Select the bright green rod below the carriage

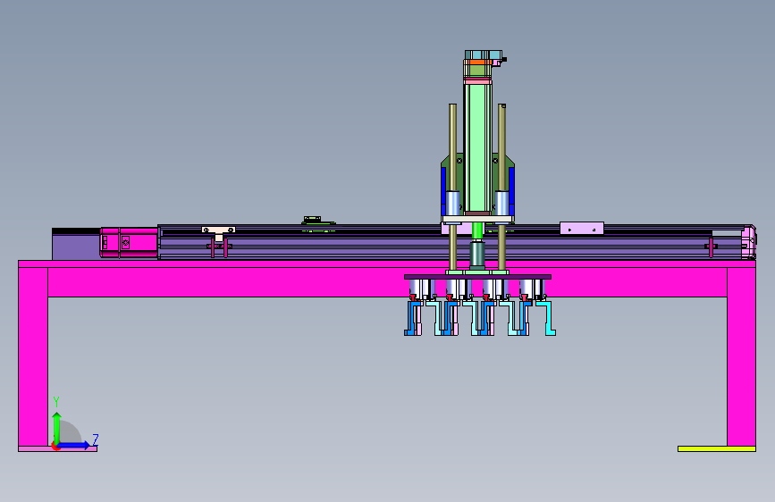(477, 231)
